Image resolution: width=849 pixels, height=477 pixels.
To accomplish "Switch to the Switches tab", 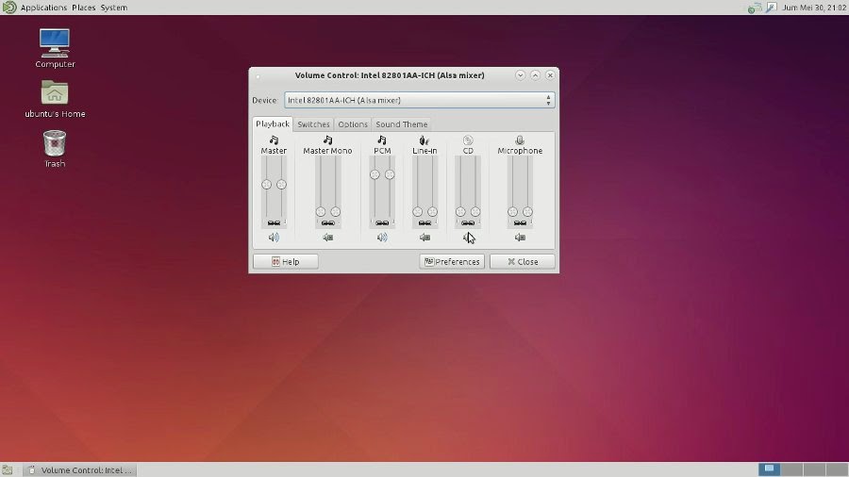I will 313,124.
